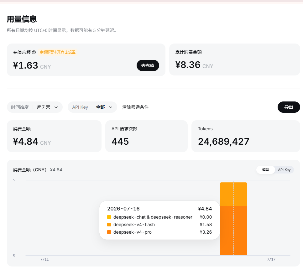Click the 导出 export button
Screen dimensions: 303x269
pos(289,107)
